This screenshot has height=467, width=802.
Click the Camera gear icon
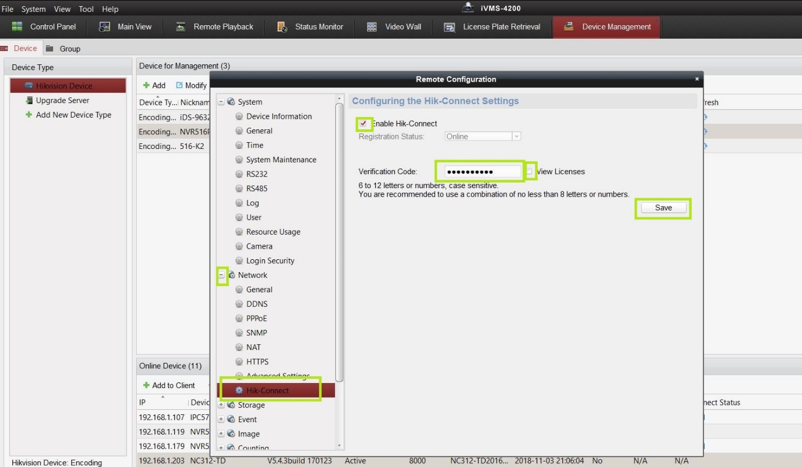click(x=239, y=246)
